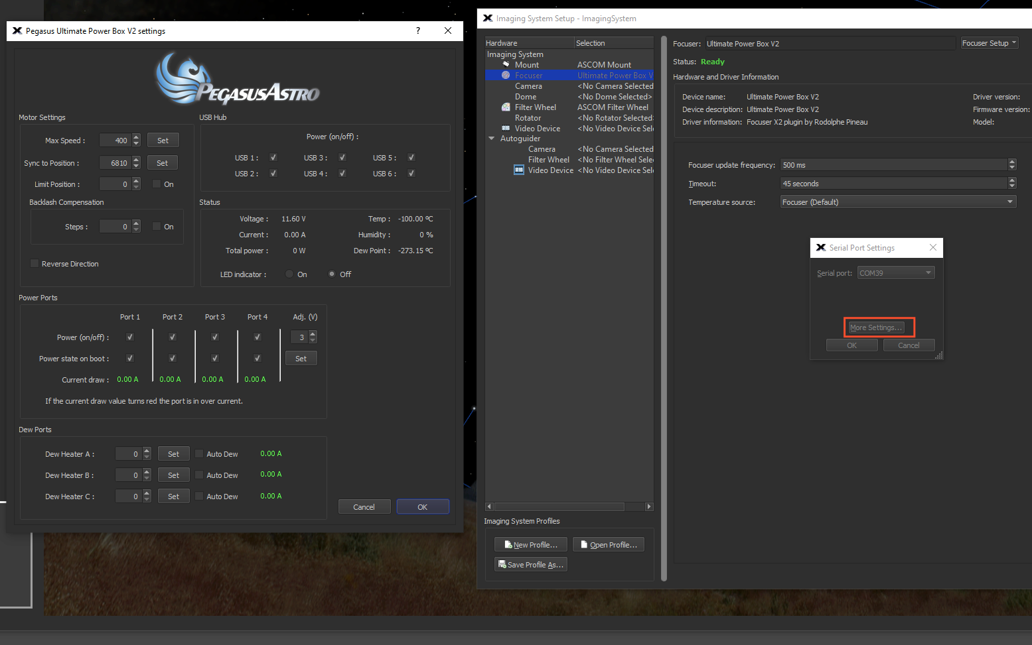1032x645 pixels.
Task: Click the Backlash Steps value field
Action: tap(115, 226)
